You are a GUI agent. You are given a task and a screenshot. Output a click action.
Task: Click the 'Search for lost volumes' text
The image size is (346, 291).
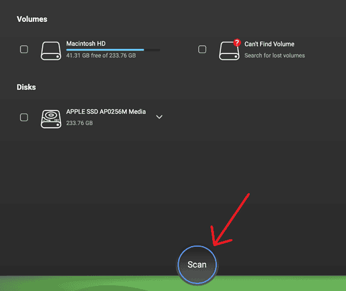[274, 56]
